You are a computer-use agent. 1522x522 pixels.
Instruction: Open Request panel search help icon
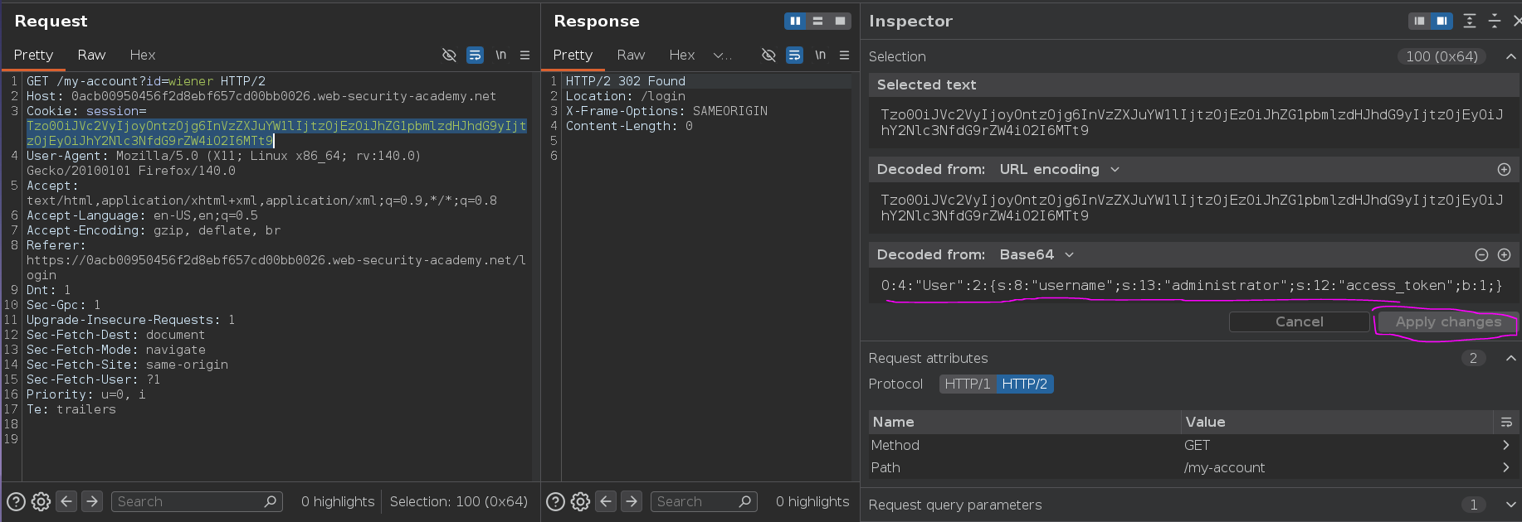coord(16,501)
